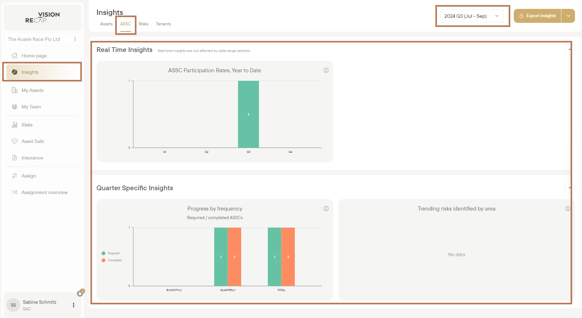Image resolution: width=582 pixels, height=318 pixels.
Task: Collapse the Quarter Specific Insights section
Action: pos(570,188)
